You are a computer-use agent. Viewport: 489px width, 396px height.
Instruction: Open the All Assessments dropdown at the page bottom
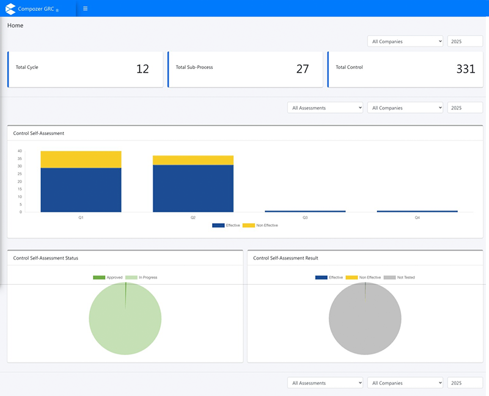[x=325, y=383]
